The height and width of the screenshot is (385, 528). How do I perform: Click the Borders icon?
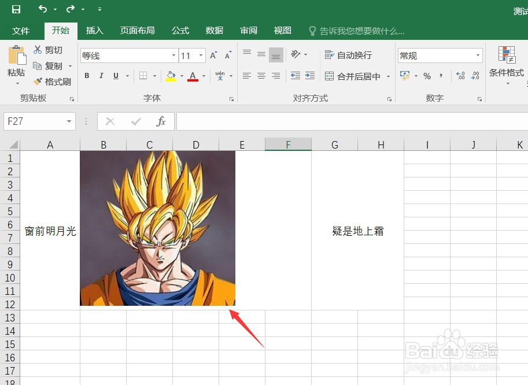tap(143, 76)
